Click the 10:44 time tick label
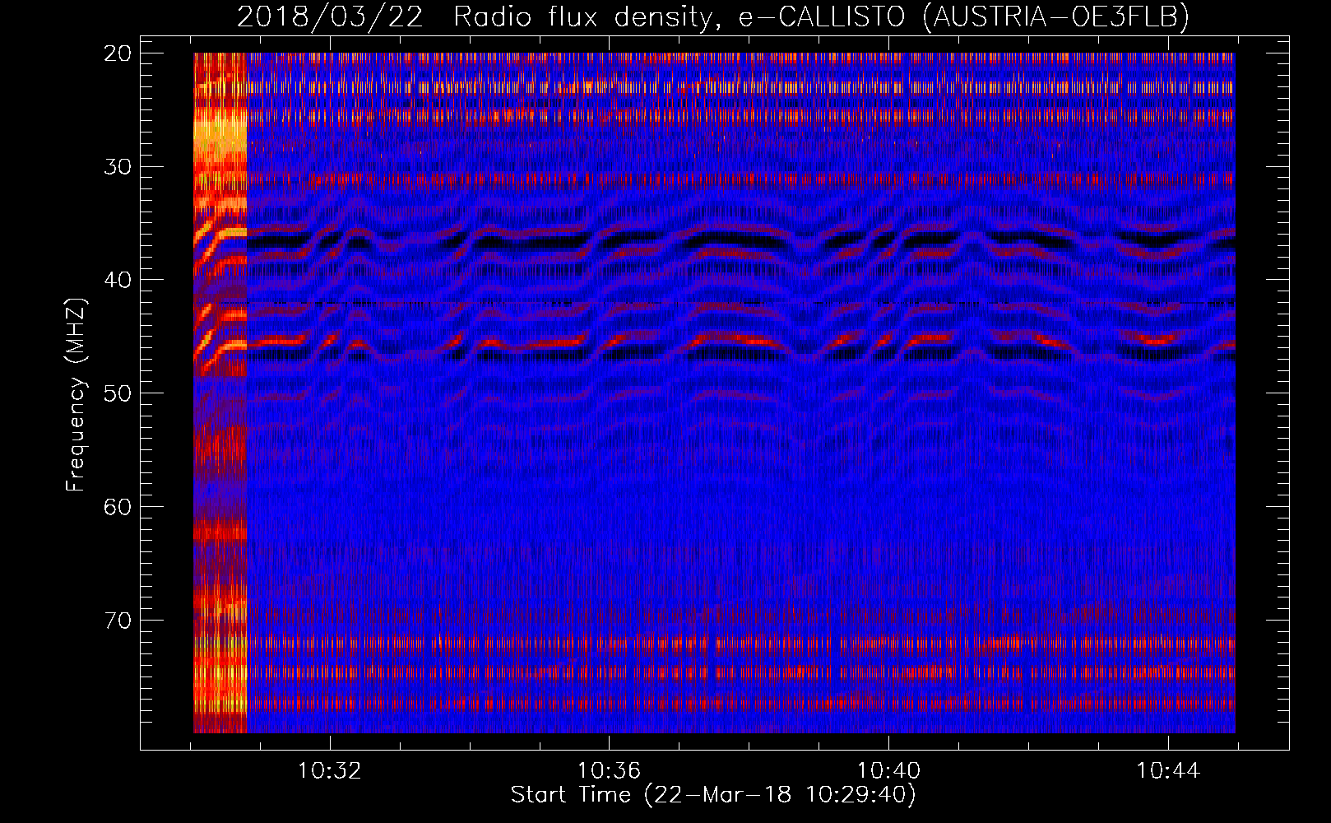Image resolution: width=1331 pixels, height=823 pixels. 1168,771
